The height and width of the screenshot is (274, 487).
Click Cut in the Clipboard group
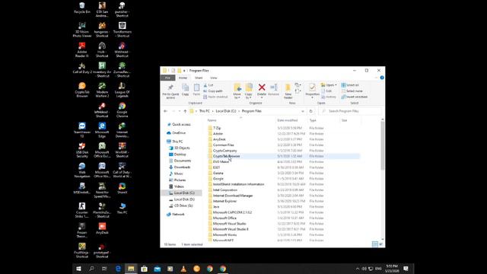click(208, 85)
